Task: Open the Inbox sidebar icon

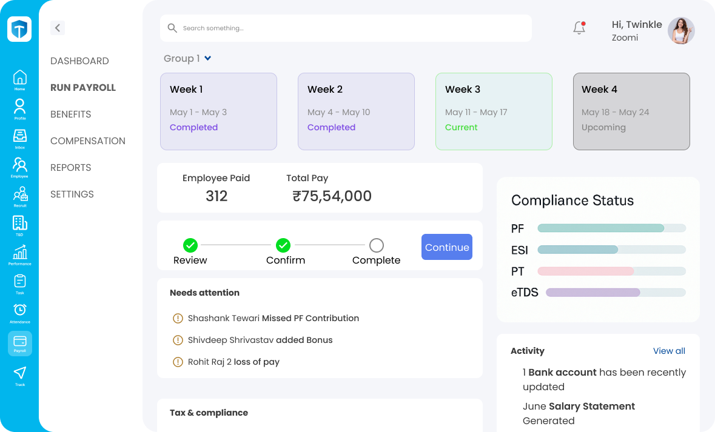Action: pyautogui.click(x=19, y=135)
